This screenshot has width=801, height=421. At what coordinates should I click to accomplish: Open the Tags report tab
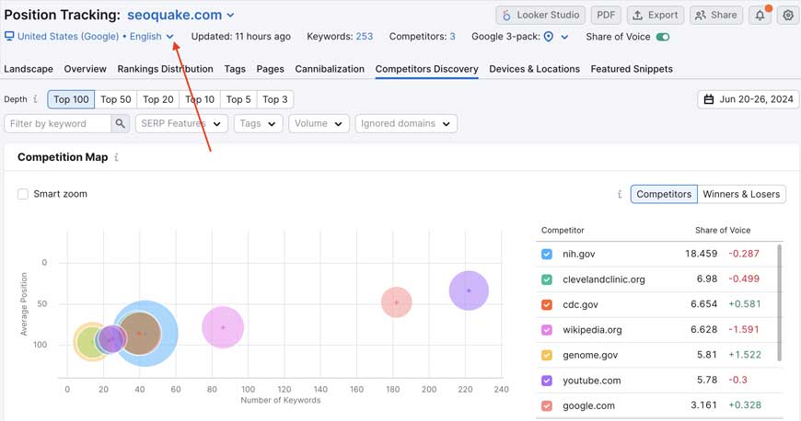pos(235,69)
